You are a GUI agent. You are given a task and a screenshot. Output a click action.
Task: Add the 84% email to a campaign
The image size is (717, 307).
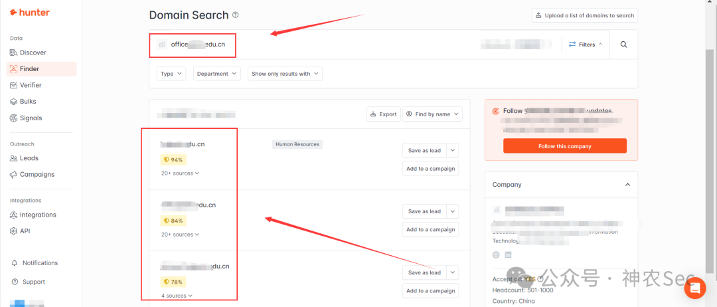click(430, 229)
